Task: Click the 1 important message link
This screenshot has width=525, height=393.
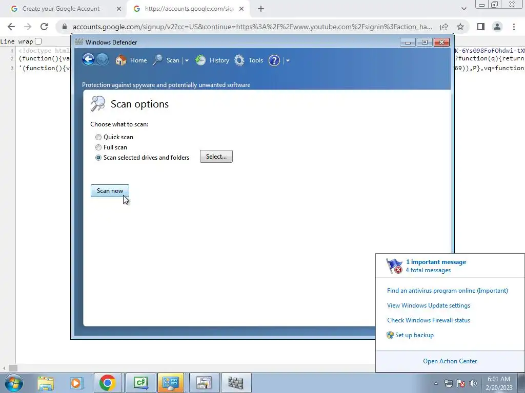Action: click(x=436, y=262)
